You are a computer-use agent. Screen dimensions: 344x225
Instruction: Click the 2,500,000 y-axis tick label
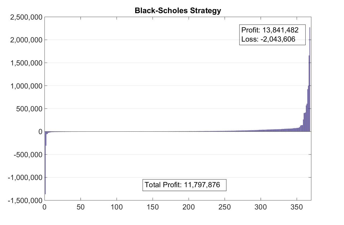click(x=26, y=17)
